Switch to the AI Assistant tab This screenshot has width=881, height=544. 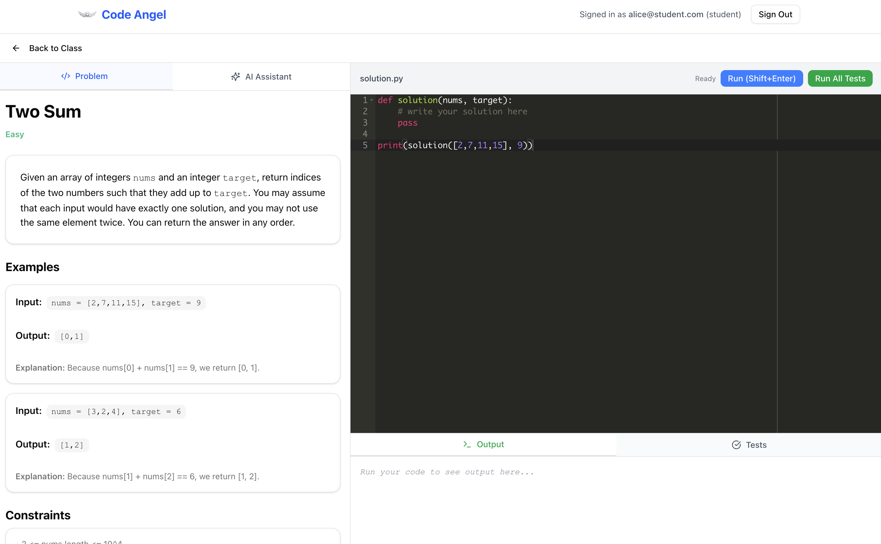coord(261,77)
